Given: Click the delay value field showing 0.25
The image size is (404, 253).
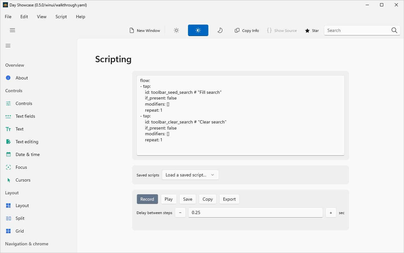Looking at the screenshot, I should click(256, 212).
